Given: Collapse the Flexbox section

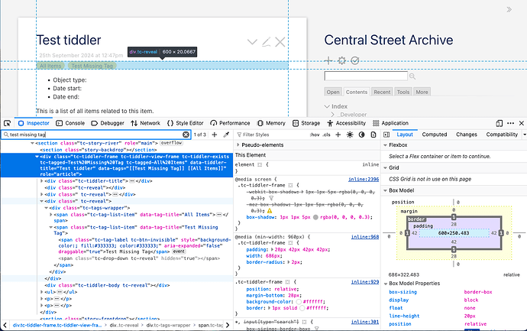Looking at the screenshot, I should pyautogui.click(x=385, y=145).
